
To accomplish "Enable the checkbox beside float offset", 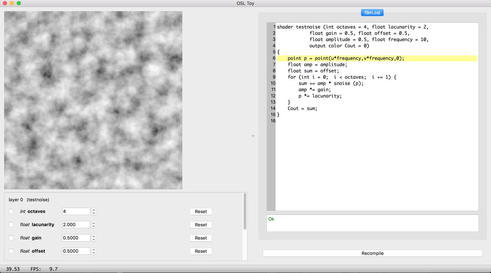I will (x=11, y=251).
